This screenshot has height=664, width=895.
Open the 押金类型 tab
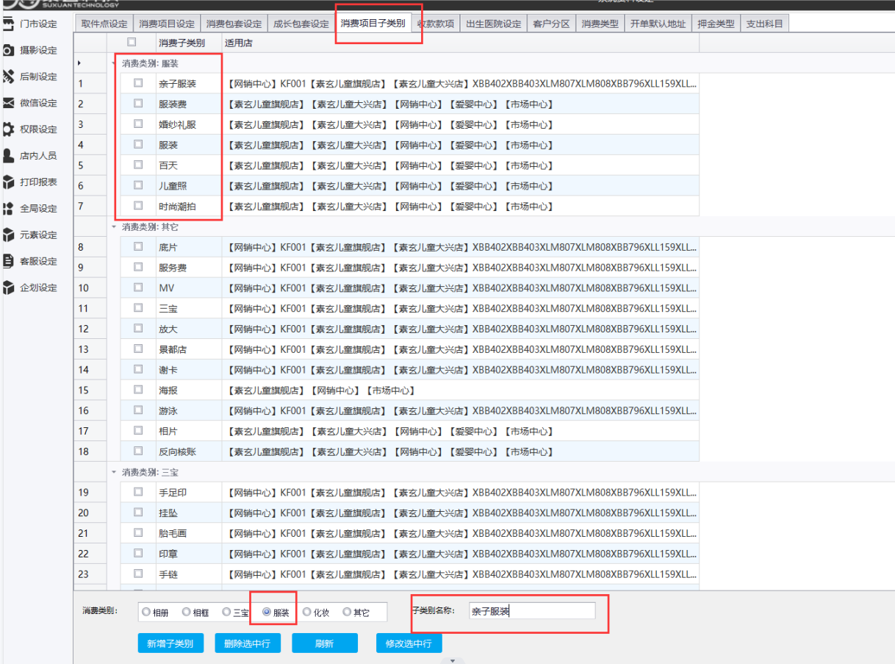715,24
